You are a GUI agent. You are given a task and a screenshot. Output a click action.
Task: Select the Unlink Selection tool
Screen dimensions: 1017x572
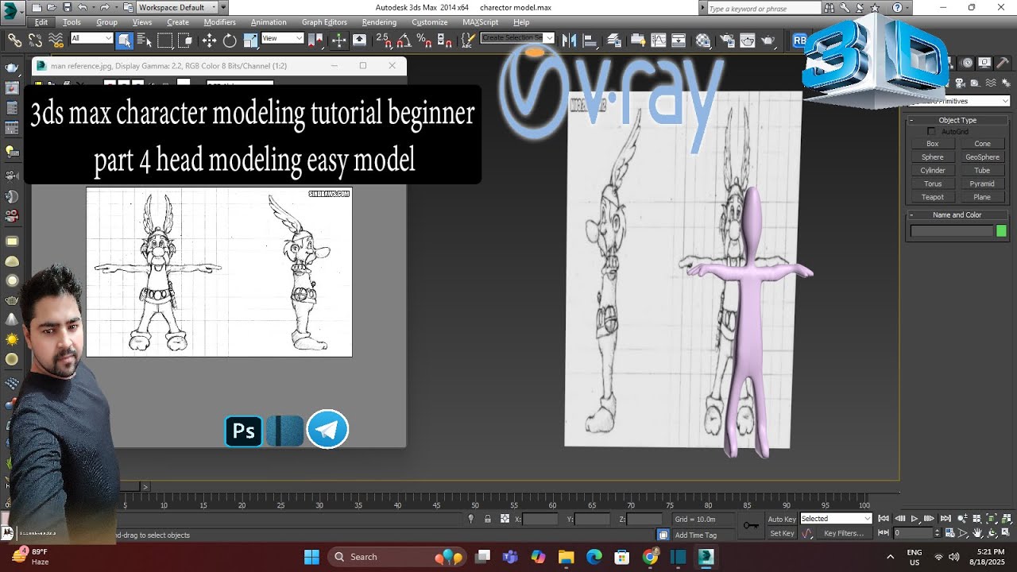[35, 40]
